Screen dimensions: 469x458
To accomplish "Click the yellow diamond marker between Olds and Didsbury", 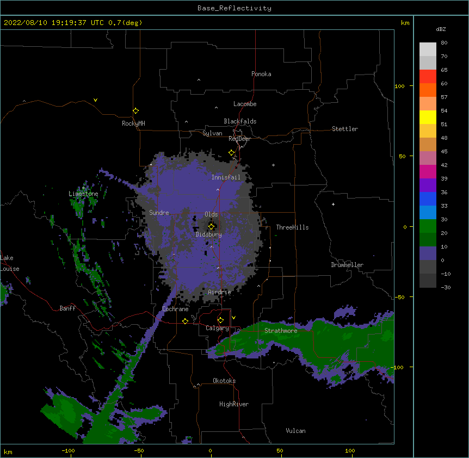I will point(211,226).
